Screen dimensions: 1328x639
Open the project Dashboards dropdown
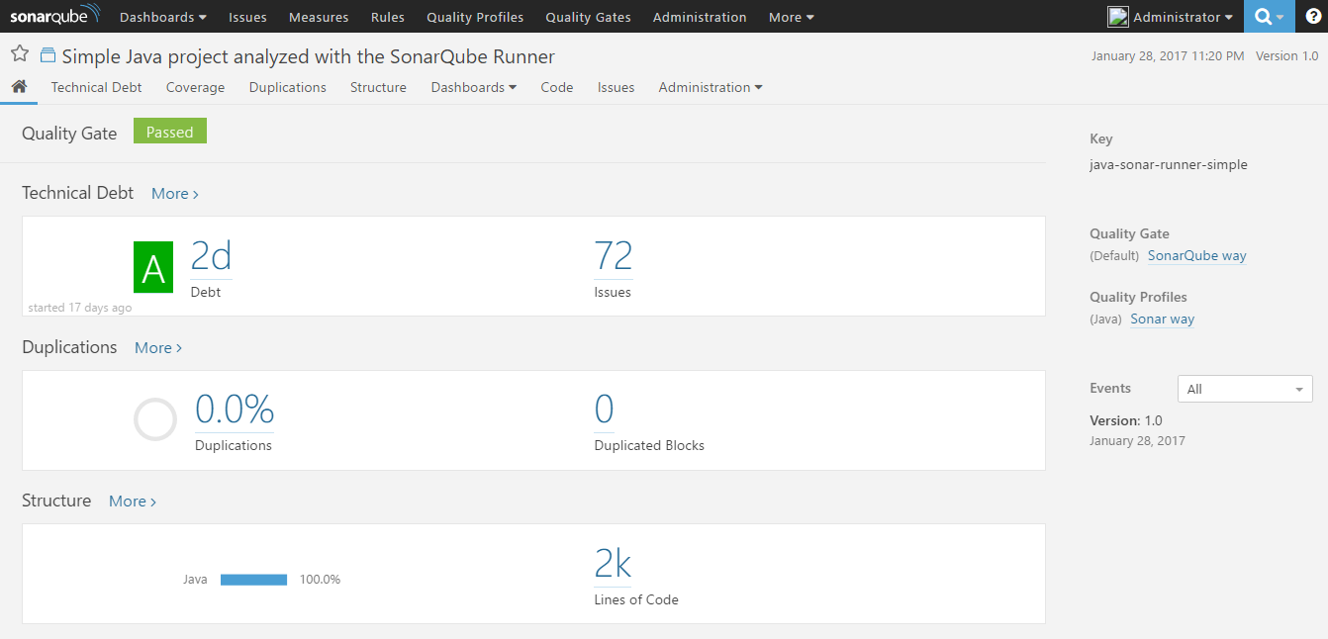pos(474,87)
